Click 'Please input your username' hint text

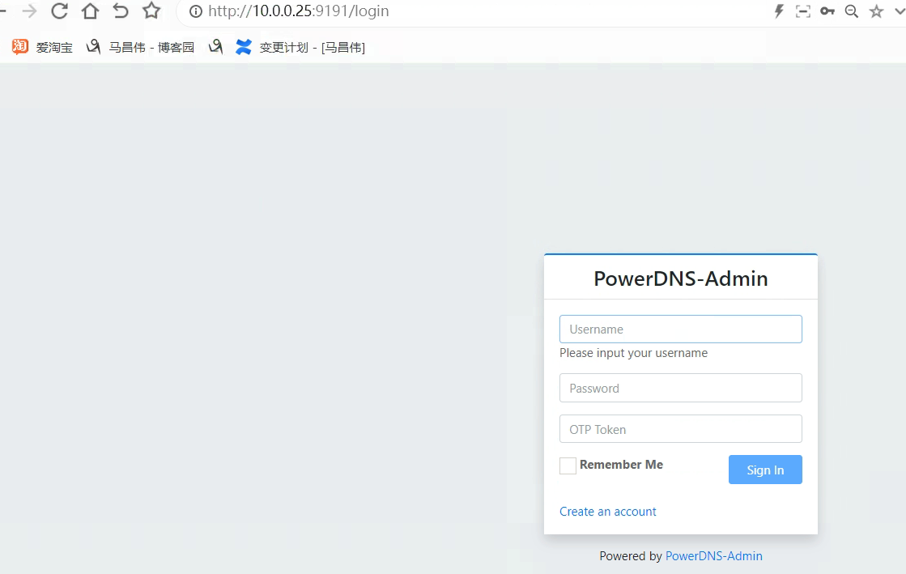coord(633,353)
